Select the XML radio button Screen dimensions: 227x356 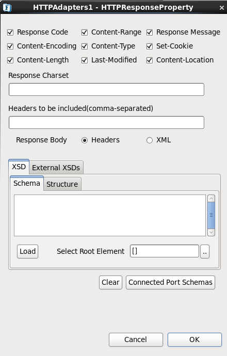tap(150, 140)
